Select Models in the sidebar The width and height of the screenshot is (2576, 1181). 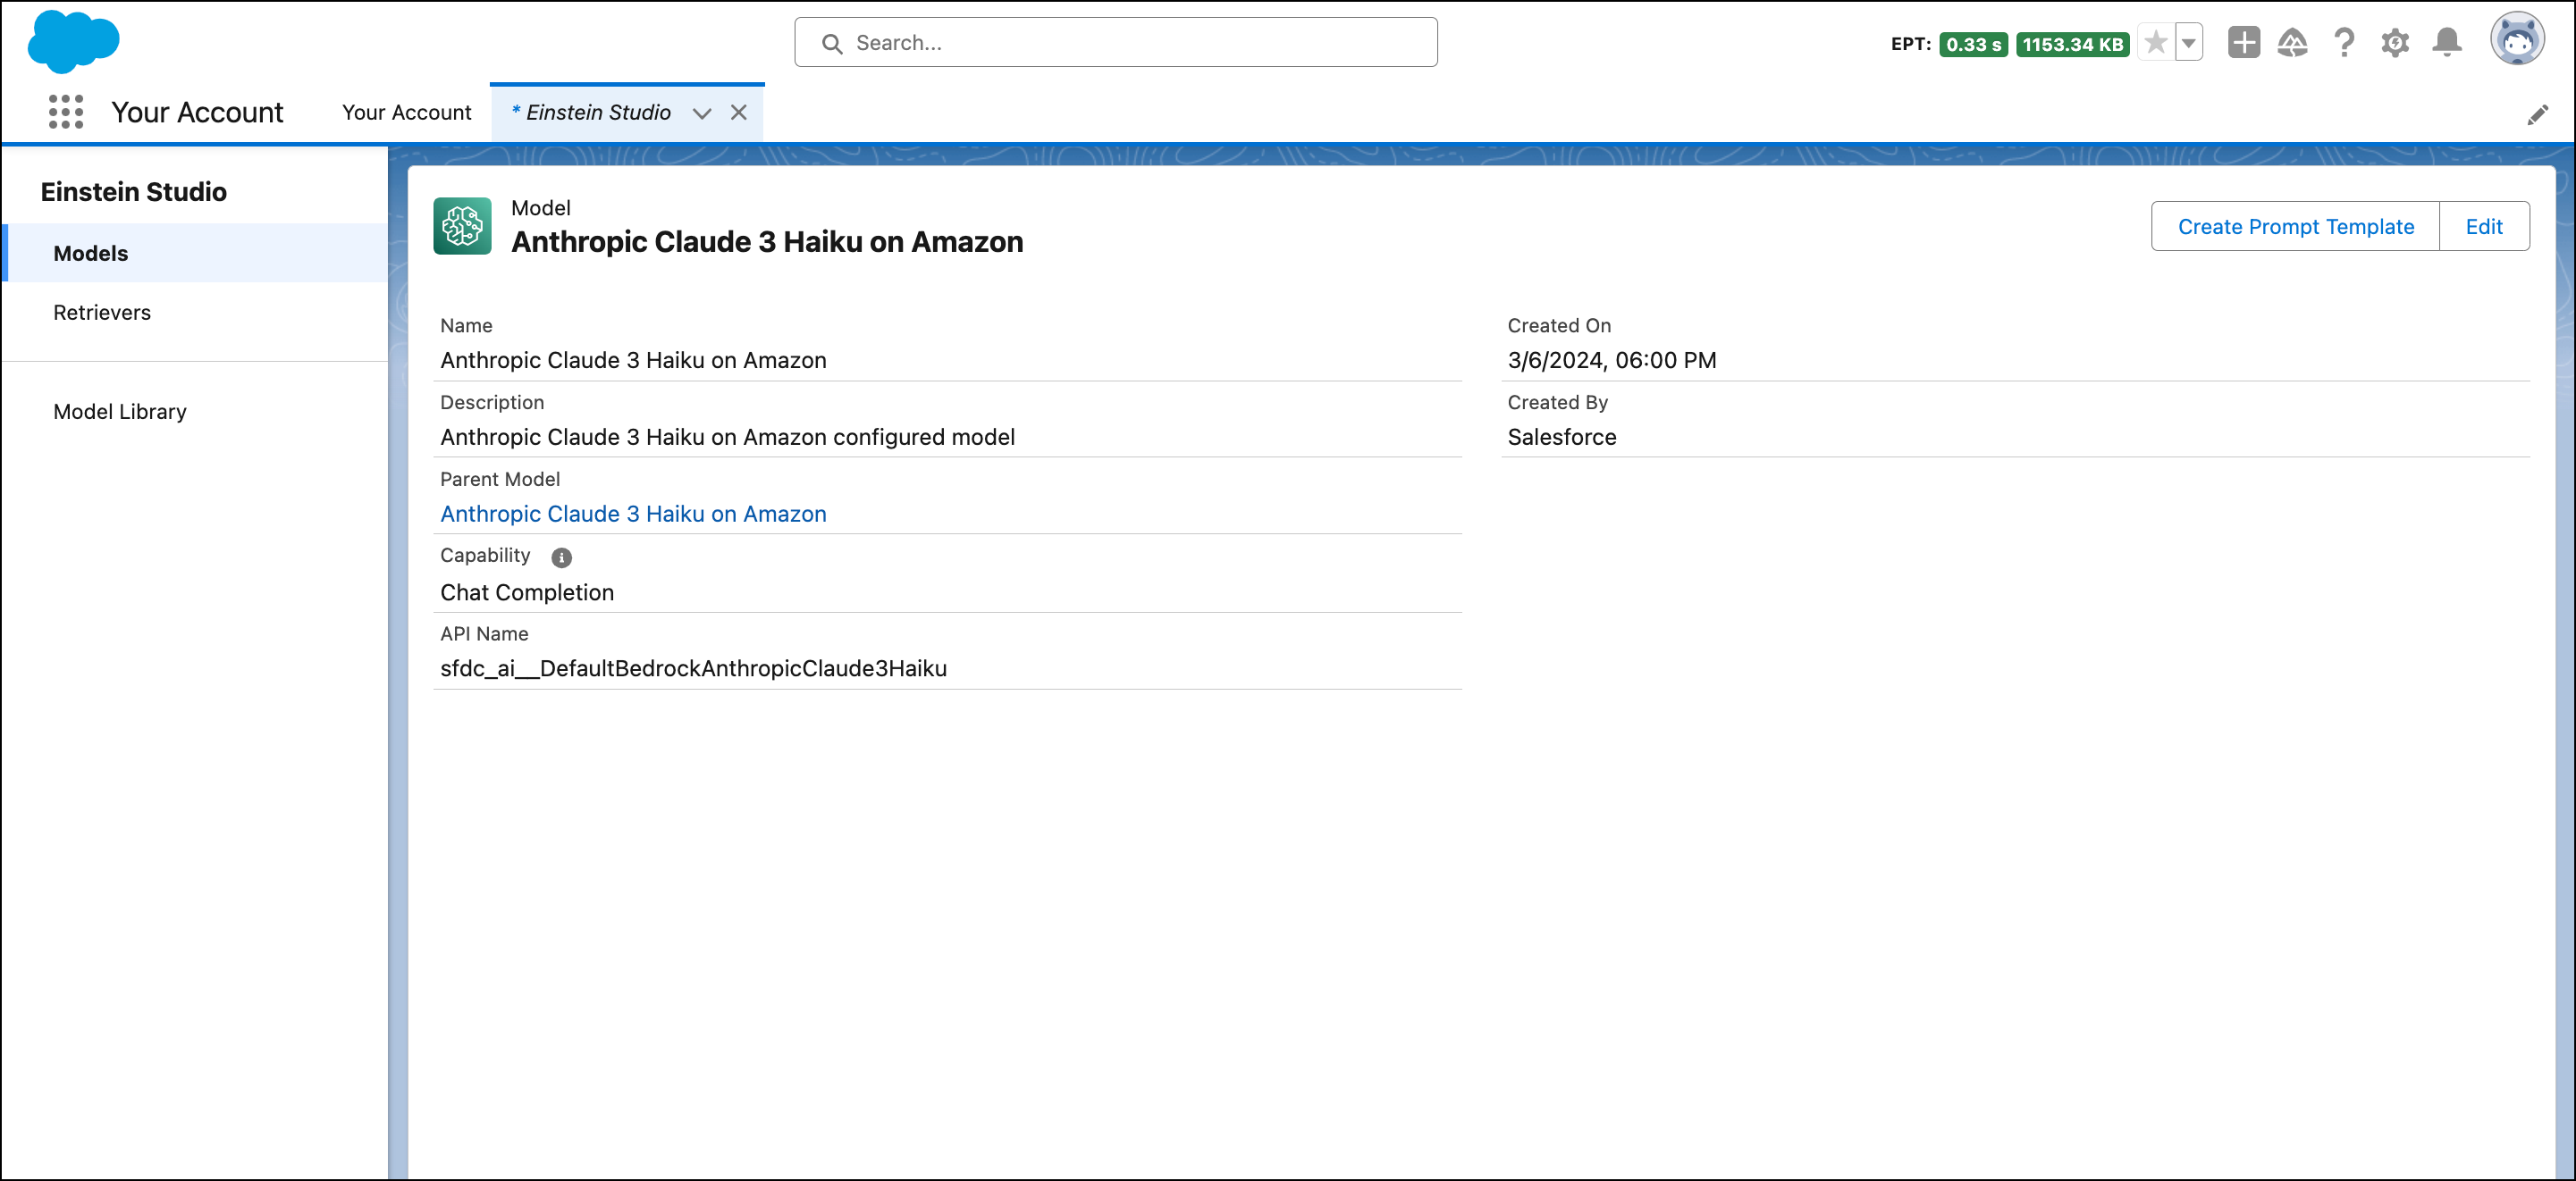tap(196, 254)
